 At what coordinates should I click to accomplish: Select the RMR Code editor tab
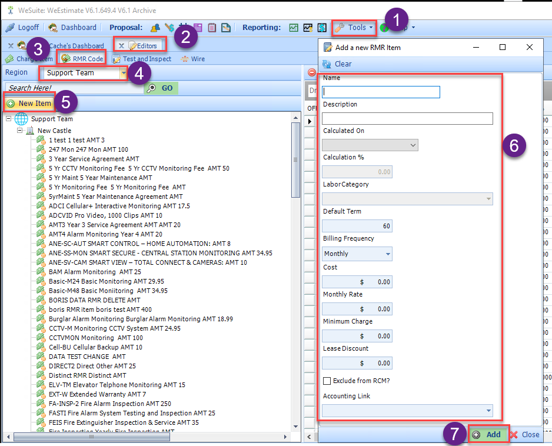click(x=83, y=59)
